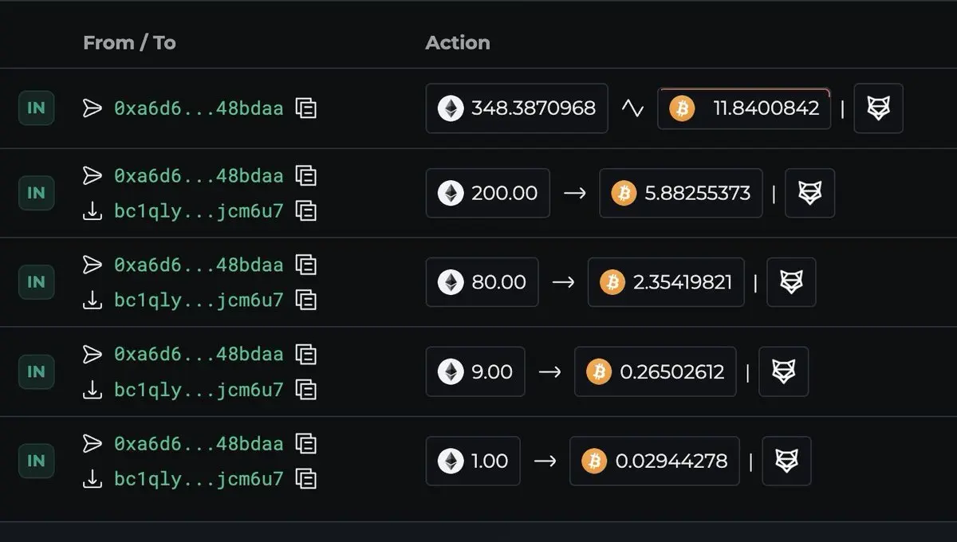Click the From / To column header
957x542 pixels.
(x=129, y=42)
